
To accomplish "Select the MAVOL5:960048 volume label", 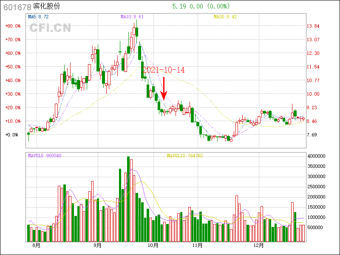I will 45,156.
